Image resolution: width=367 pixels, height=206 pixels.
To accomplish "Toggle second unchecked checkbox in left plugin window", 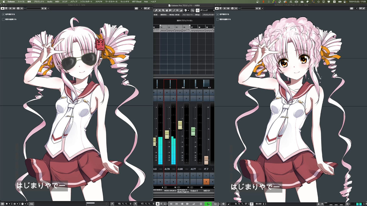I will click(3, 19).
